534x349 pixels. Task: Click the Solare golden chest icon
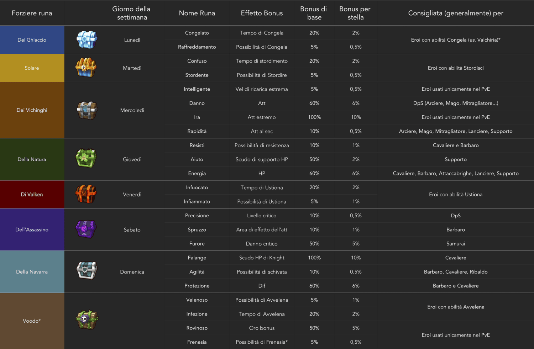86,68
